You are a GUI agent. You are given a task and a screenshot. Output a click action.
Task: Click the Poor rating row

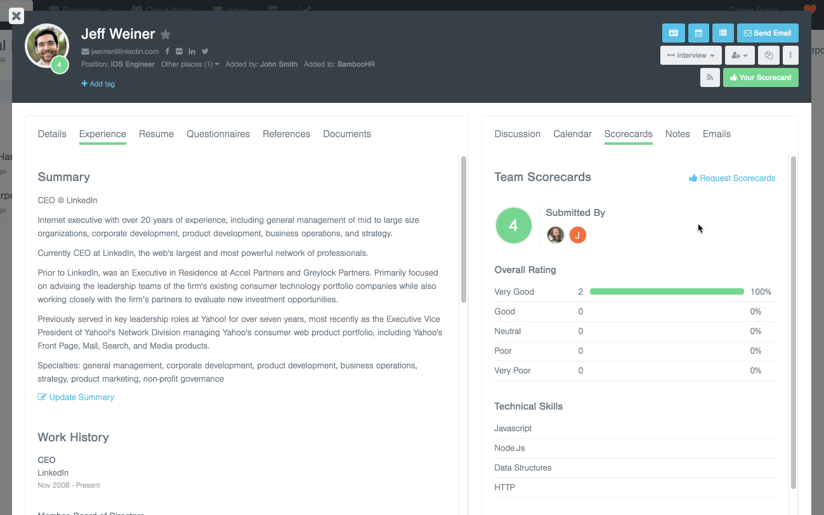pos(635,351)
